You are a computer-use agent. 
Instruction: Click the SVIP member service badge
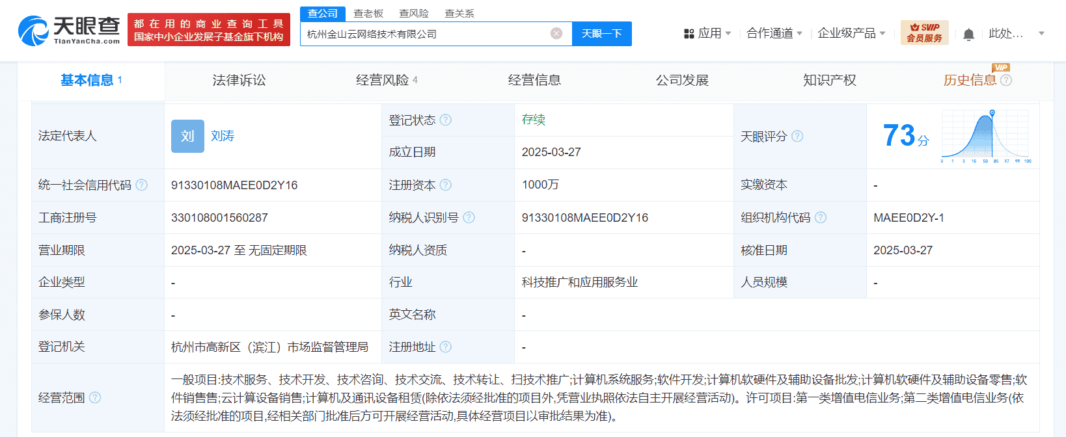(x=924, y=33)
